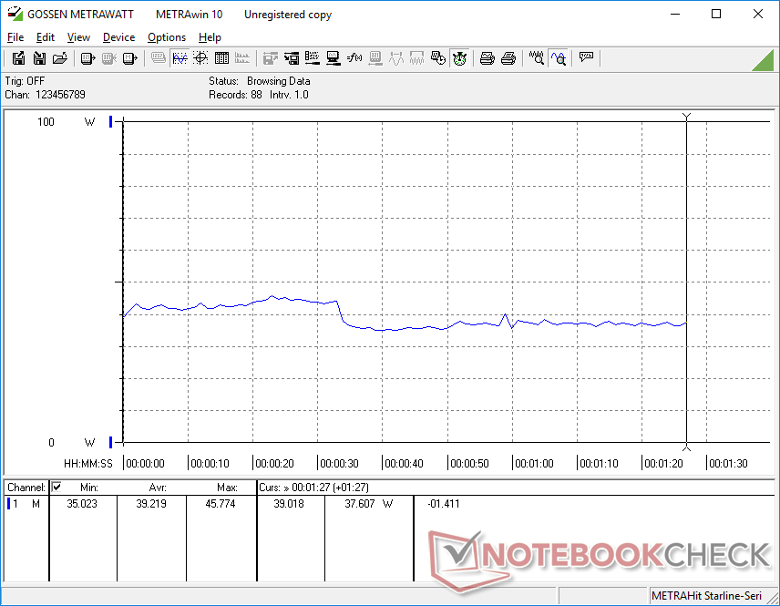Click the stopwatch timer icon

(460, 58)
